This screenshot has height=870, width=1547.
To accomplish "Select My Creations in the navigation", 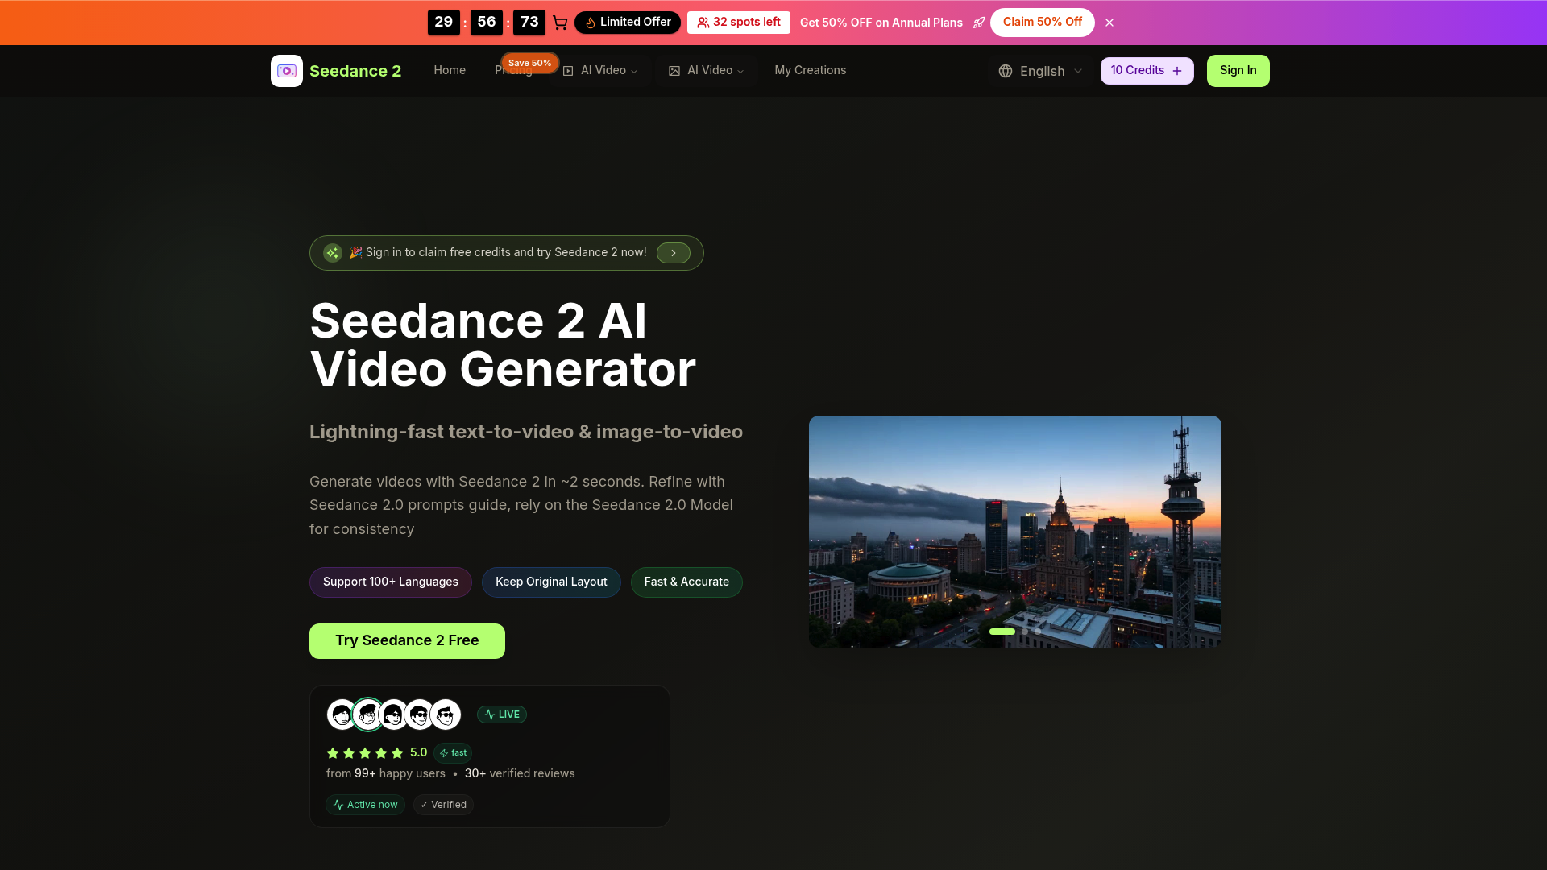I will 811,71.
